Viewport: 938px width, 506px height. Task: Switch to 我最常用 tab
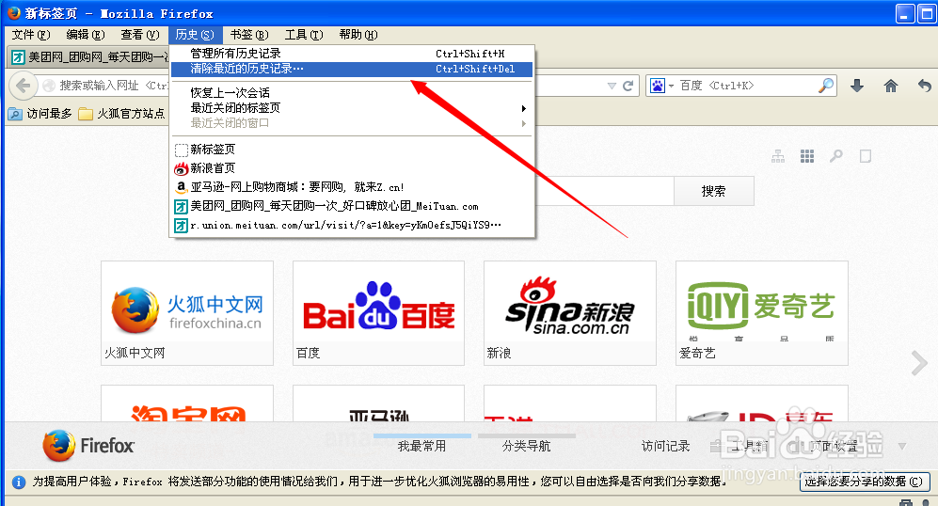click(x=421, y=446)
